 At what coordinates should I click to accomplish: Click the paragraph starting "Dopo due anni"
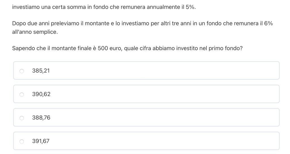point(142,24)
